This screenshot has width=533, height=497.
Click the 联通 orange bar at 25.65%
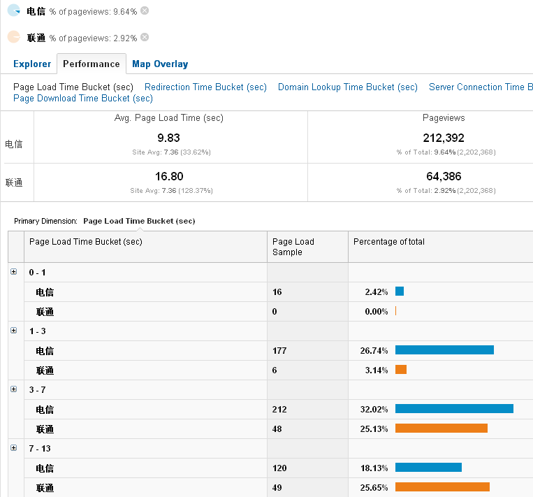442,487
